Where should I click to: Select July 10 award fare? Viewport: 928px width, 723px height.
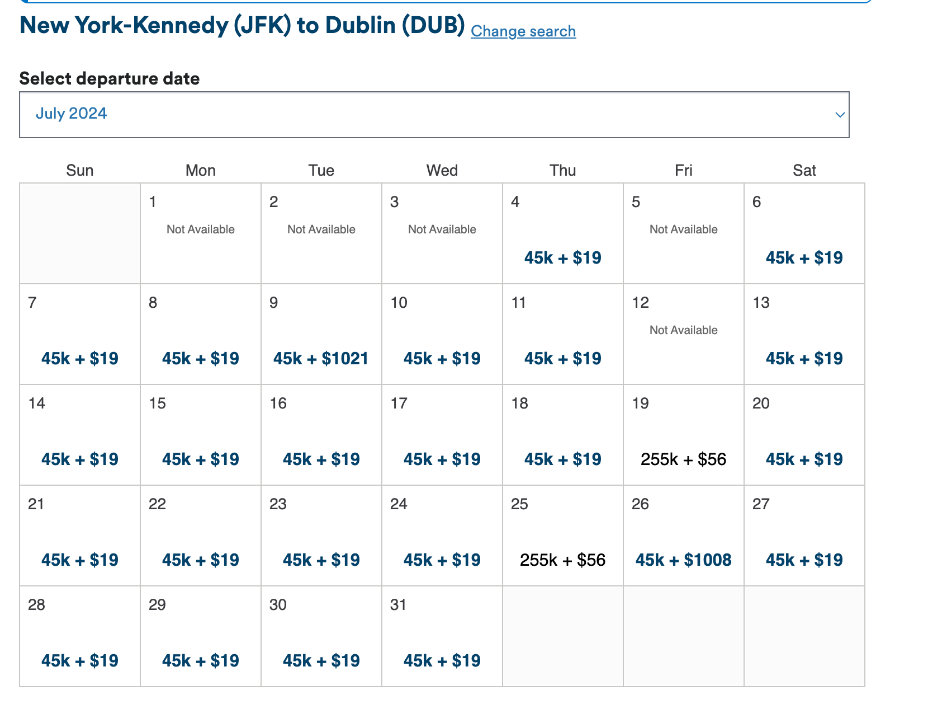[442, 358]
